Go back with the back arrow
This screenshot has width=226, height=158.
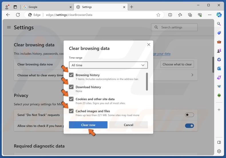8,15
